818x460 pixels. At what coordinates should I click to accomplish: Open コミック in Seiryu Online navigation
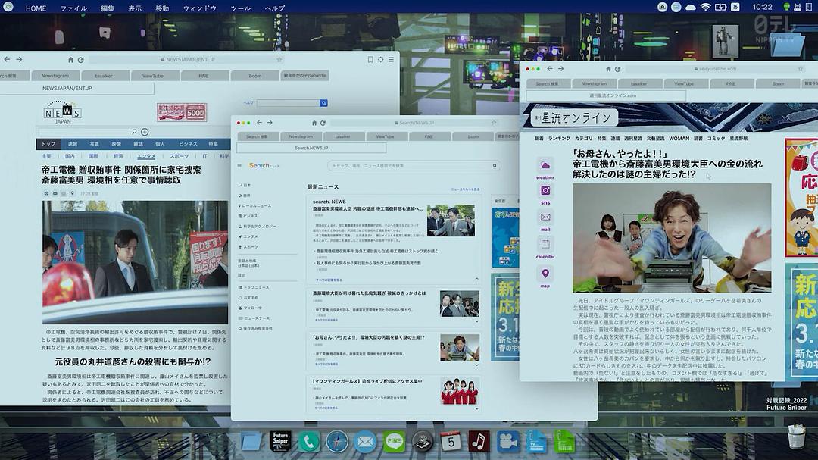(716, 139)
